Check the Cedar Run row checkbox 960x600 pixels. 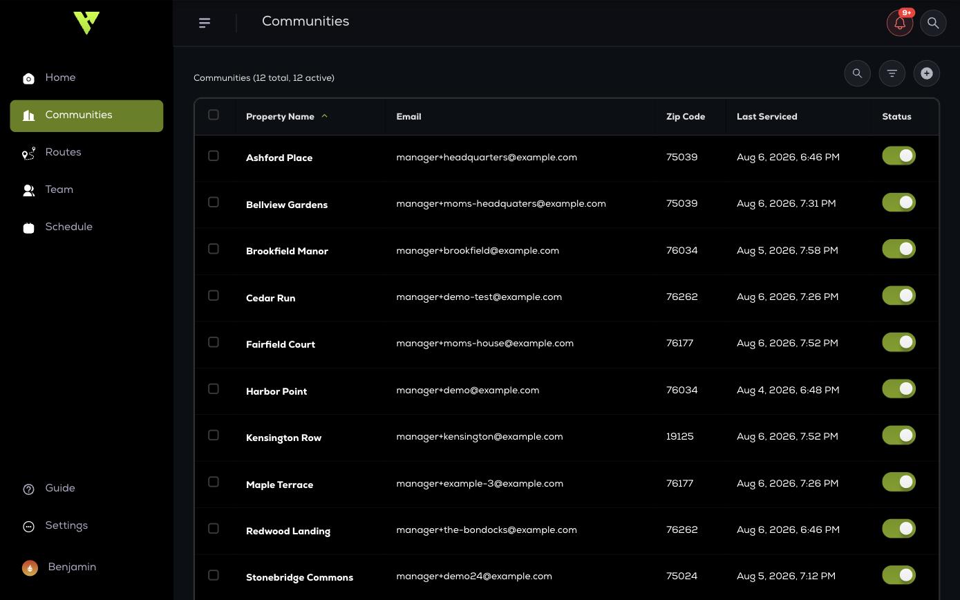(214, 295)
